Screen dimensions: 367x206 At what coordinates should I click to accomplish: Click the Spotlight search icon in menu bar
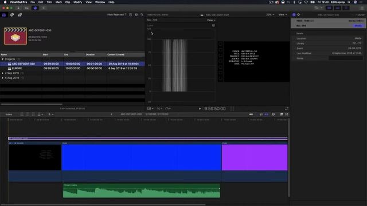349,2
